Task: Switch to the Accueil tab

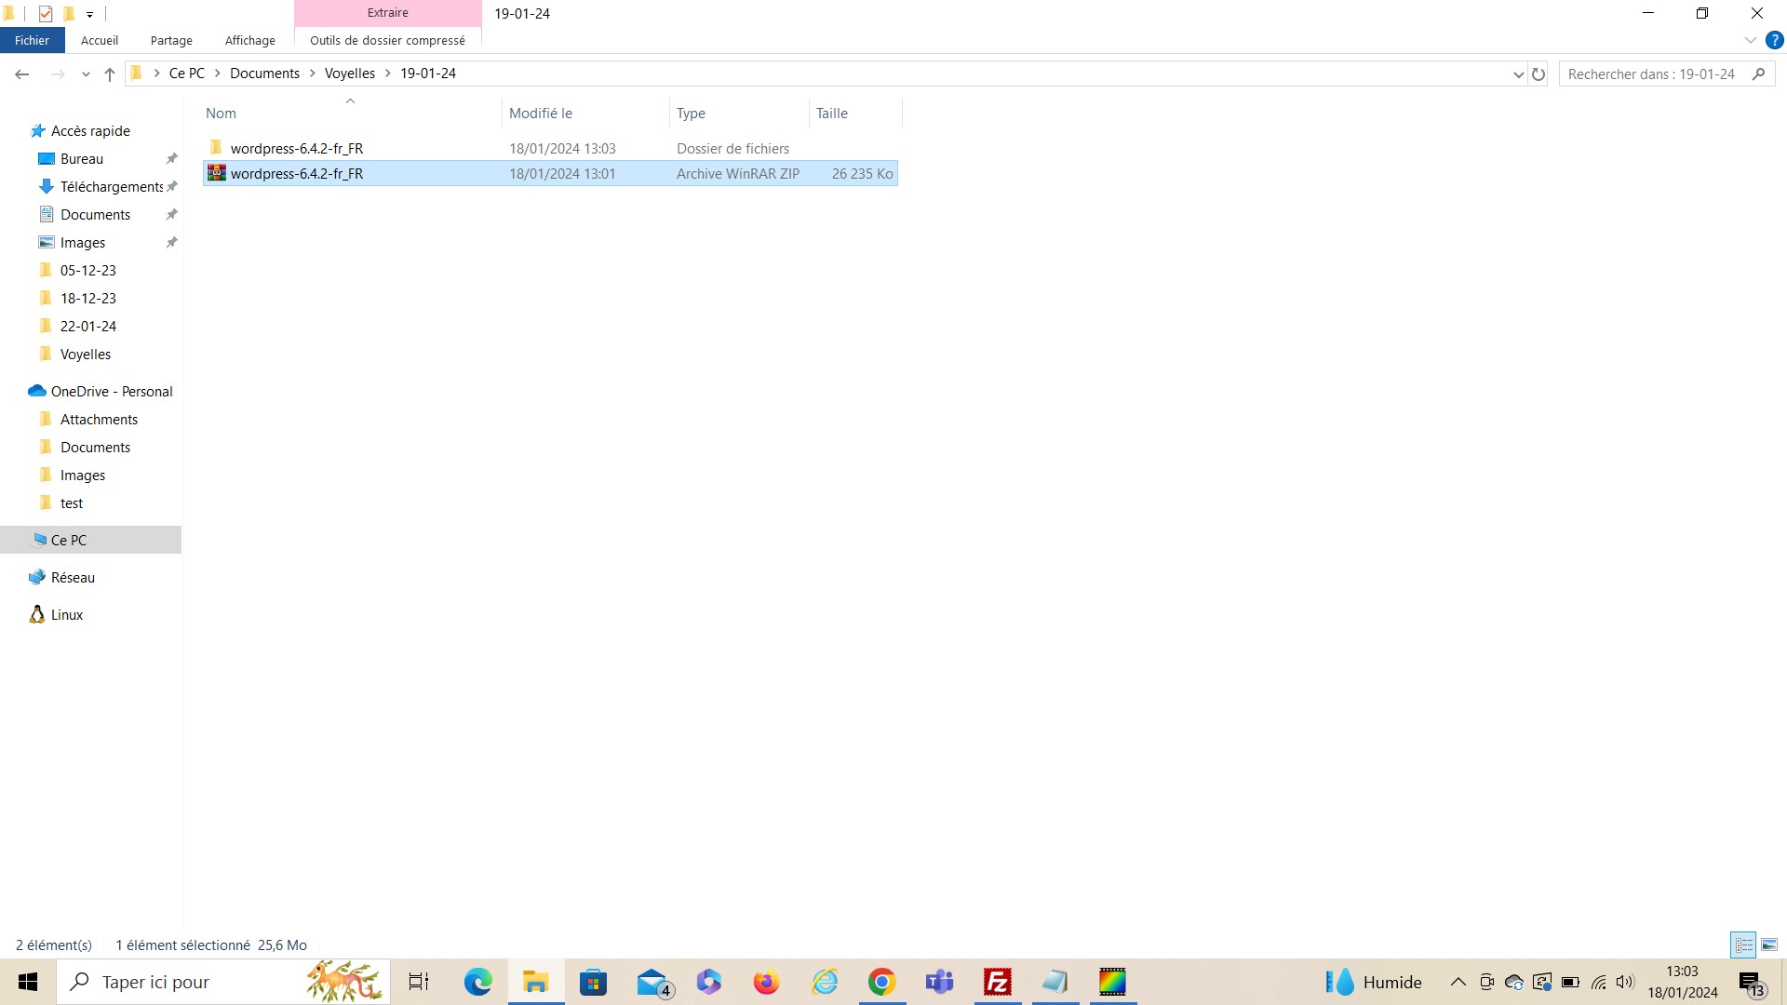Action: tap(100, 40)
